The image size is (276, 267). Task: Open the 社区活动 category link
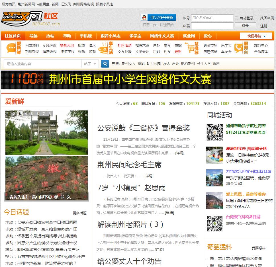(125, 45)
